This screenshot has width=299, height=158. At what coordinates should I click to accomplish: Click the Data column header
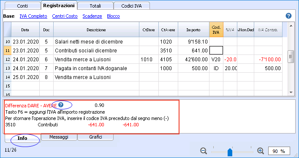click(25, 30)
